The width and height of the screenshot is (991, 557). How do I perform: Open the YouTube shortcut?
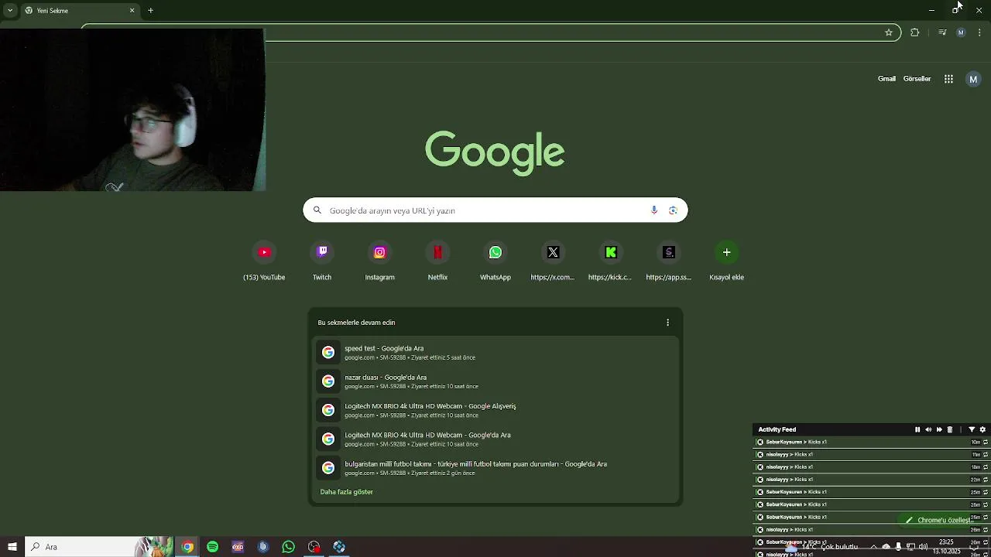[264, 261]
